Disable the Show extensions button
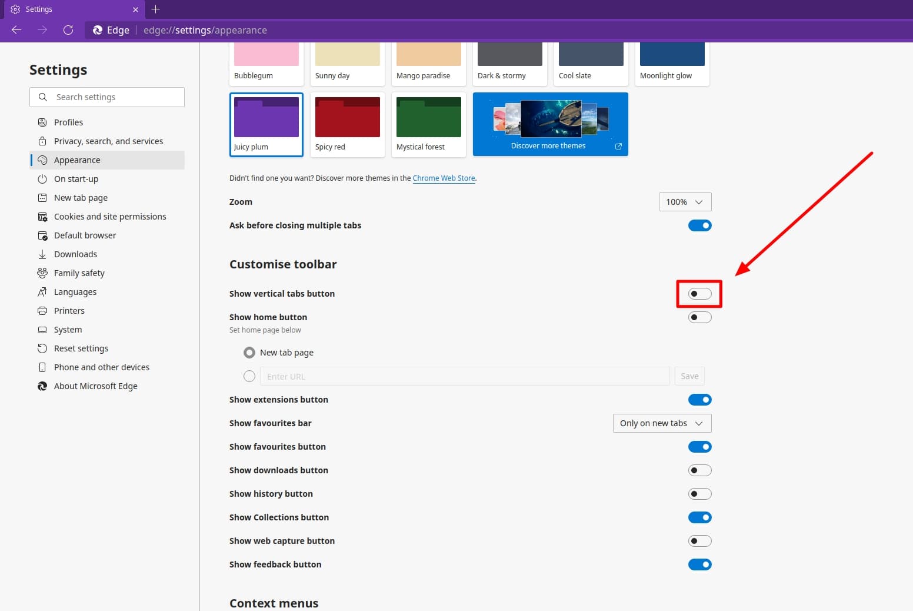Image resolution: width=913 pixels, height=611 pixels. (699, 399)
